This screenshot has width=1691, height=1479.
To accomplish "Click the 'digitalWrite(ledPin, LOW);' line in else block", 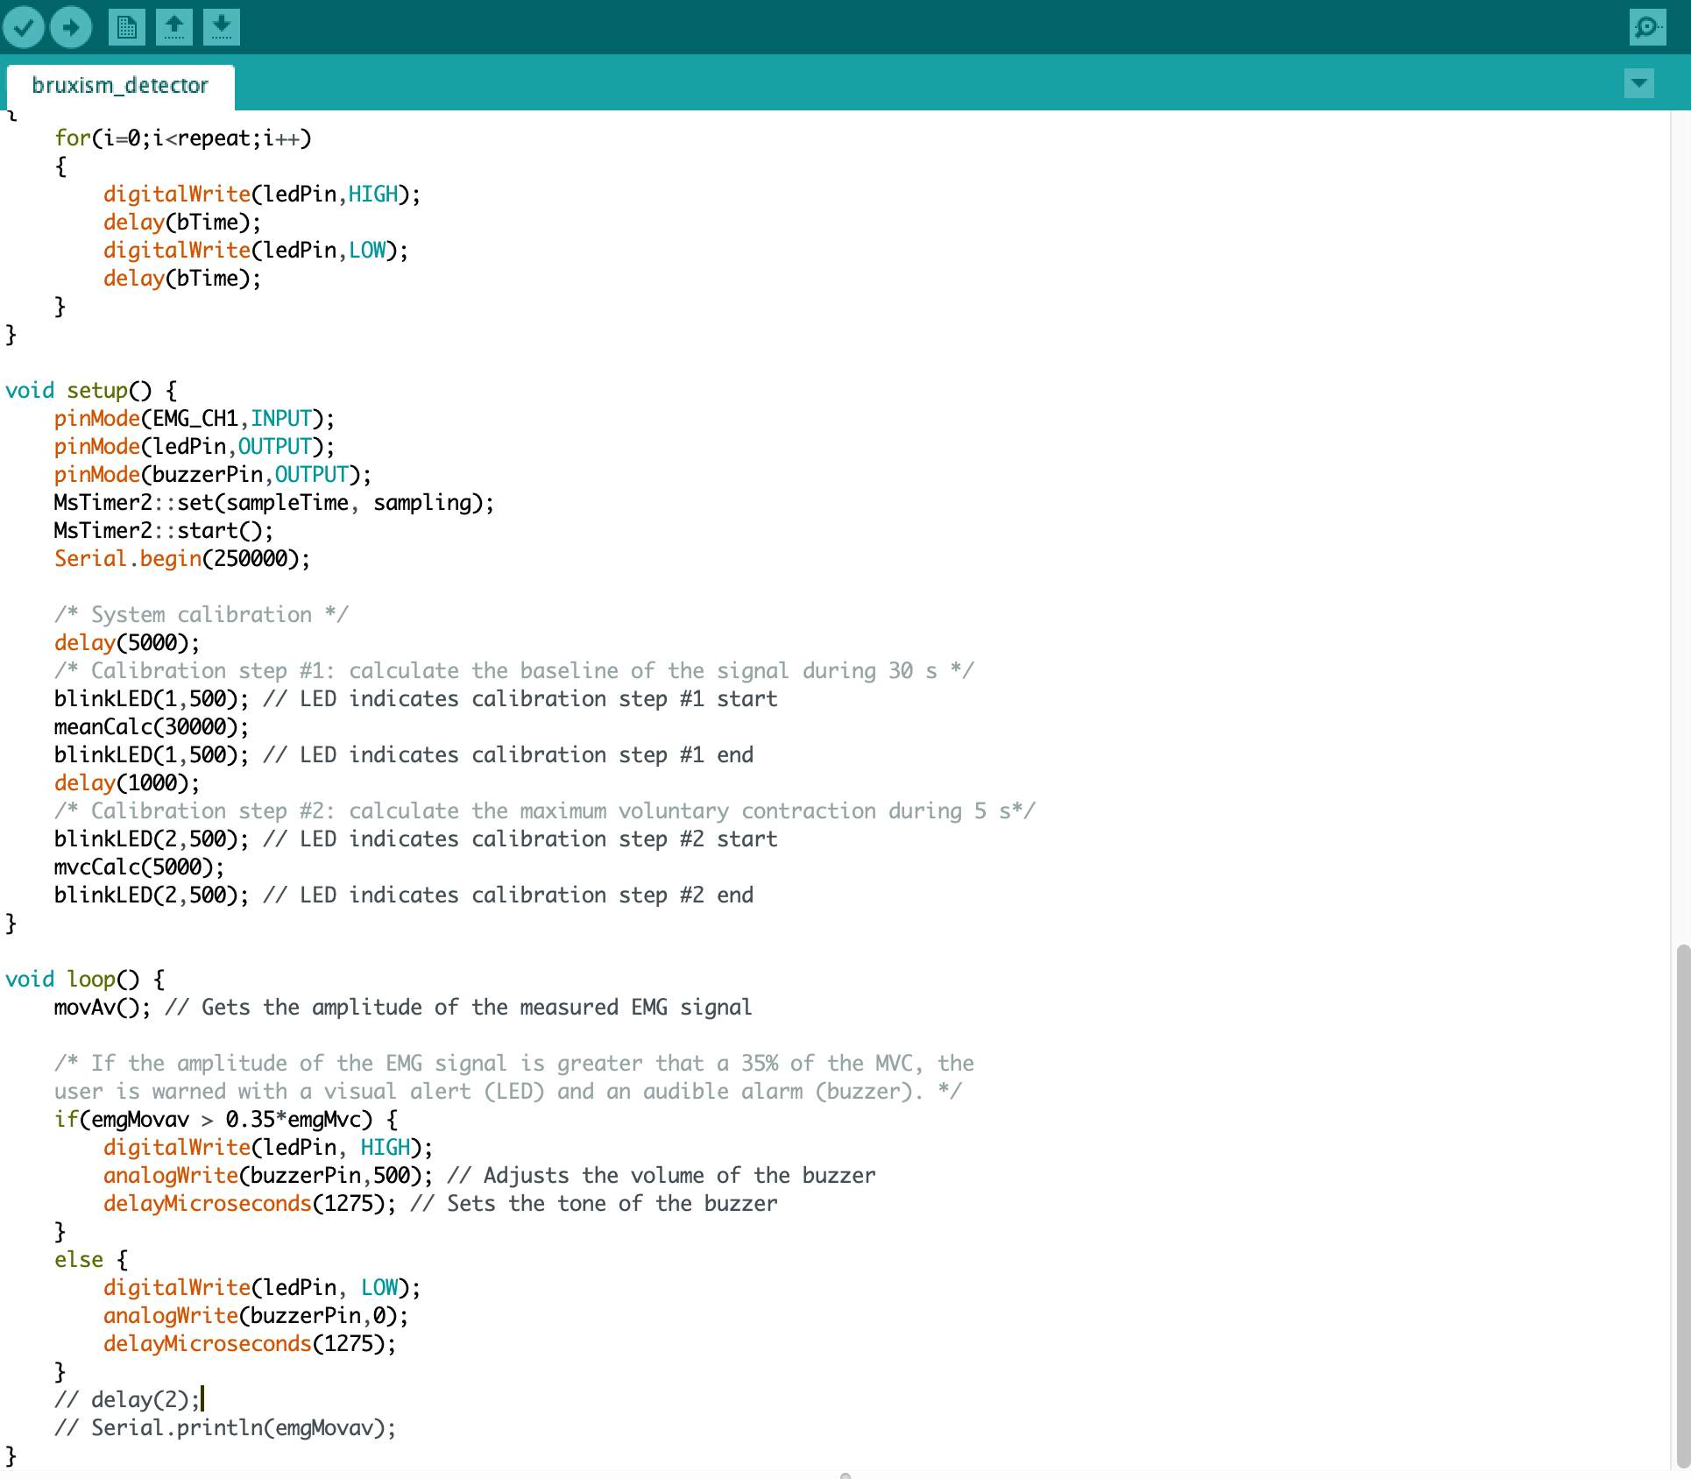I will coord(262,1288).
